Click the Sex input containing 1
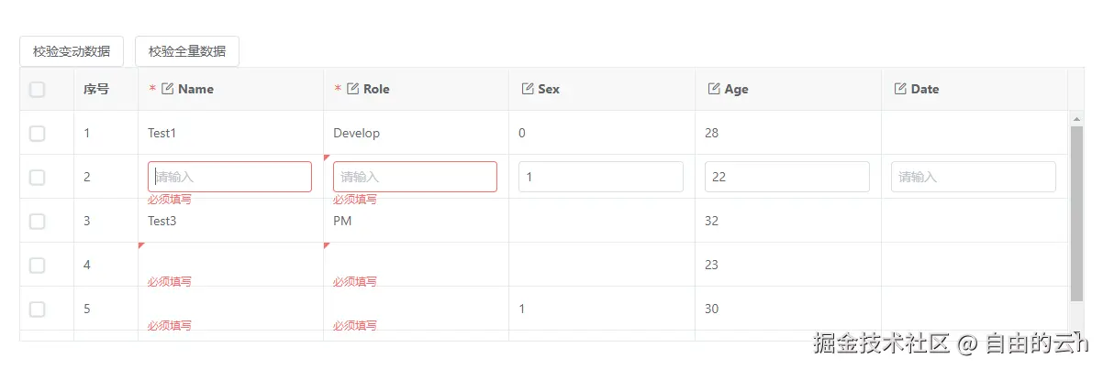The image size is (1103, 369). pyautogui.click(x=600, y=177)
